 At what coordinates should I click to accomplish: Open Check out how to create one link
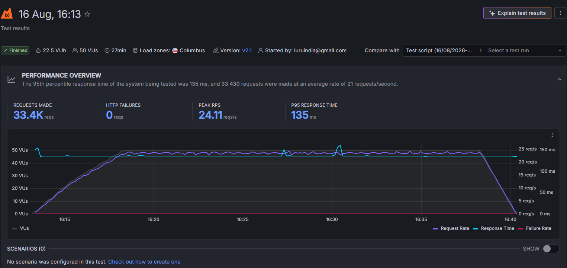[x=144, y=262]
